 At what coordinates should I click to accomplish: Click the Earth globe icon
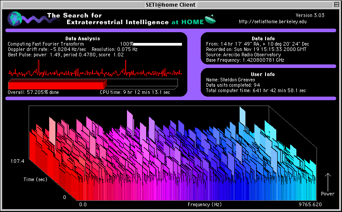pyautogui.click(x=15, y=19)
